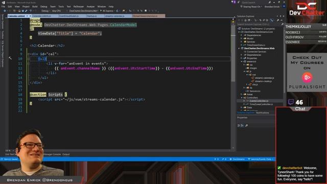Open the Edit menu
The height and width of the screenshot is (184, 327).
(x=10, y=7)
